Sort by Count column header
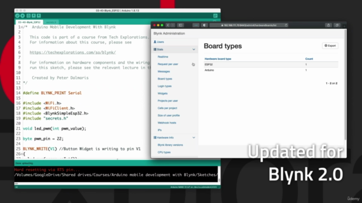362x203 pixels. [309, 59]
